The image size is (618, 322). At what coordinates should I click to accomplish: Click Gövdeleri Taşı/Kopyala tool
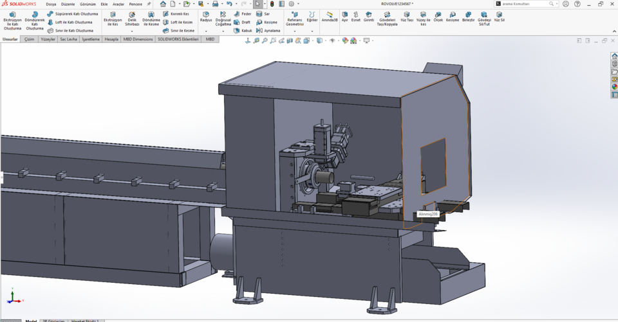[387, 19]
